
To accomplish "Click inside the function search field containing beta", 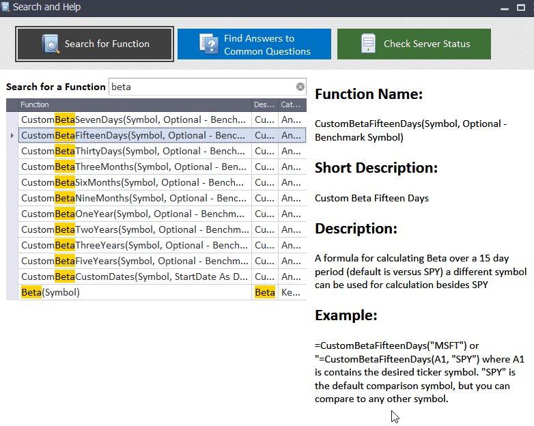I will click(x=201, y=87).
